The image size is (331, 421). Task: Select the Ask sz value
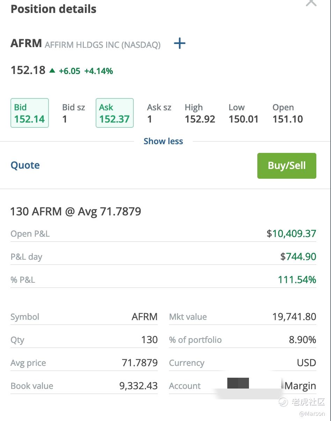(x=149, y=119)
